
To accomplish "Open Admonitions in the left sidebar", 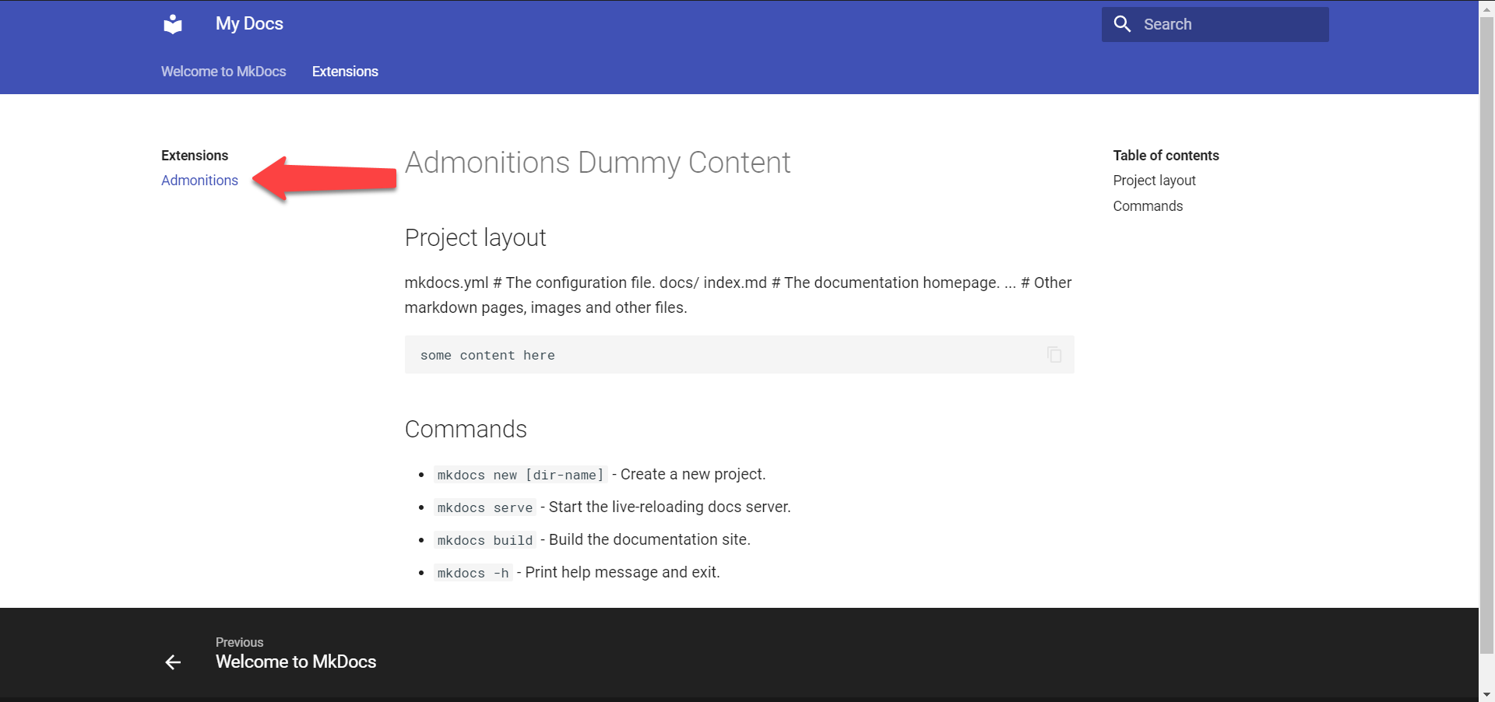I will pyautogui.click(x=199, y=181).
